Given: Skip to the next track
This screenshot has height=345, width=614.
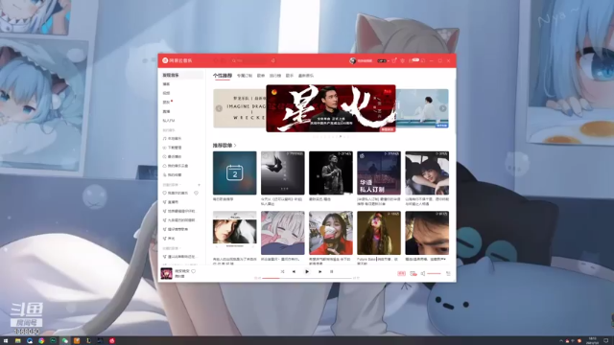Looking at the screenshot, I should coord(319,271).
